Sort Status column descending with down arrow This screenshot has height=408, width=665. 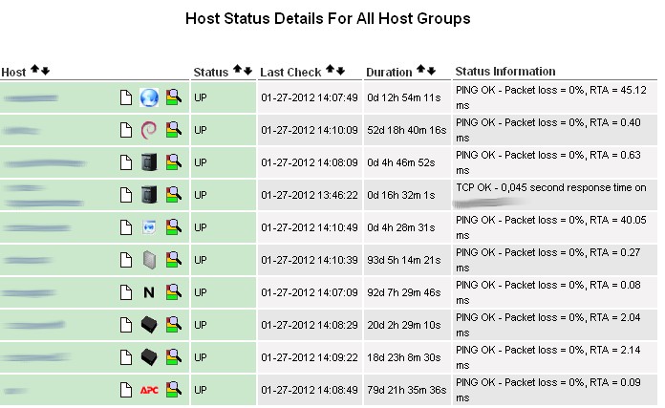point(247,70)
